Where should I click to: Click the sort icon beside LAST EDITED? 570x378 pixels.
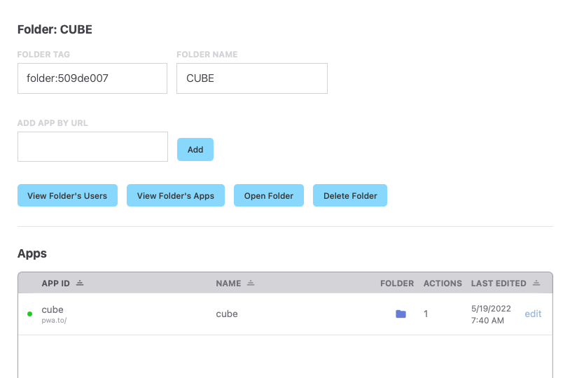pyautogui.click(x=536, y=283)
